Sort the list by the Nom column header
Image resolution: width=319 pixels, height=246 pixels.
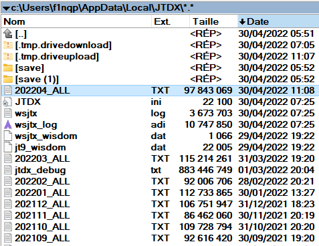76,21
